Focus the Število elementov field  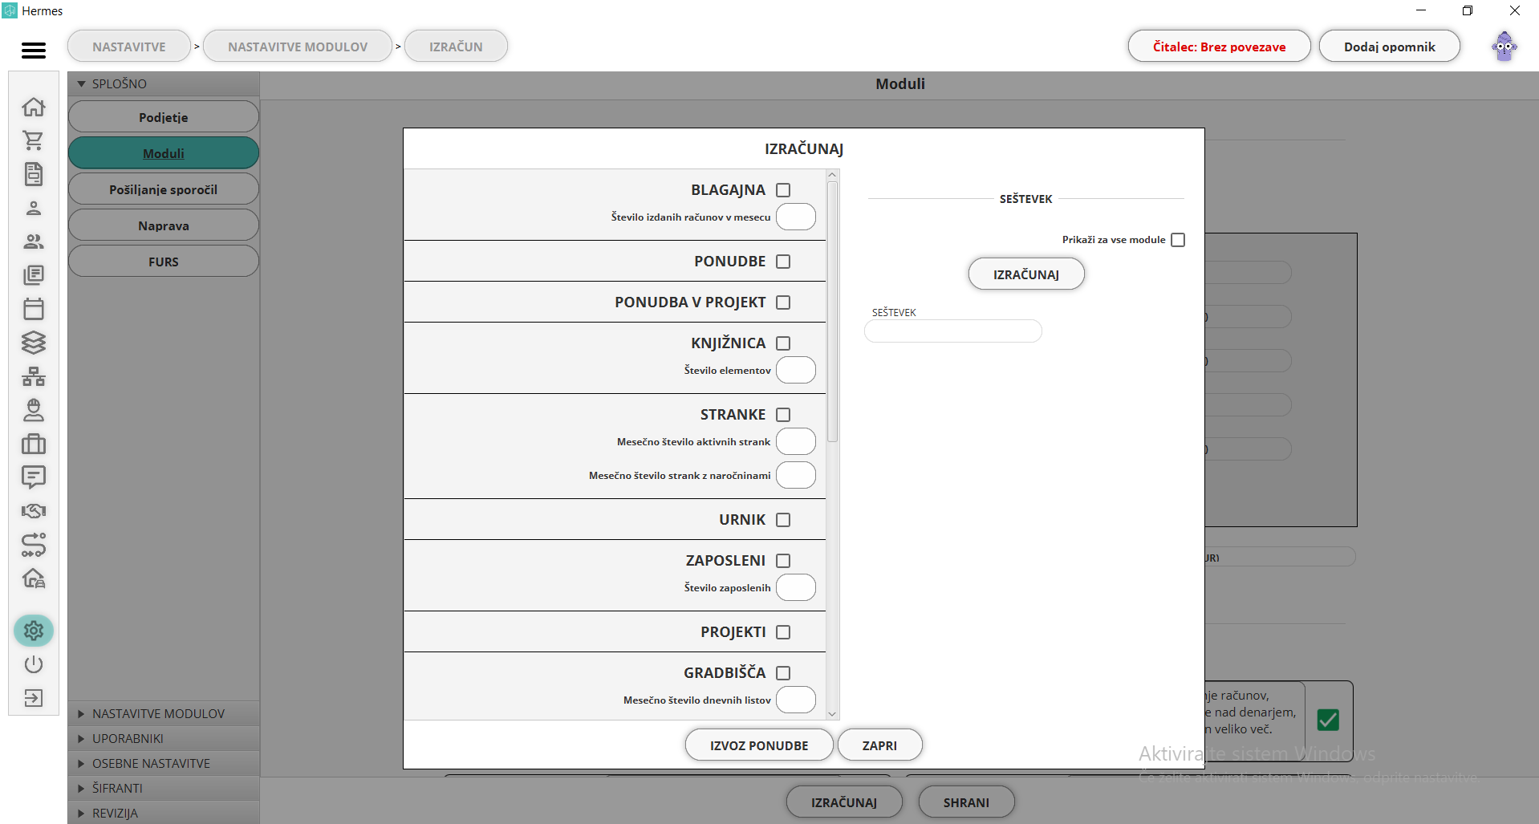pyautogui.click(x=796, y=370)
